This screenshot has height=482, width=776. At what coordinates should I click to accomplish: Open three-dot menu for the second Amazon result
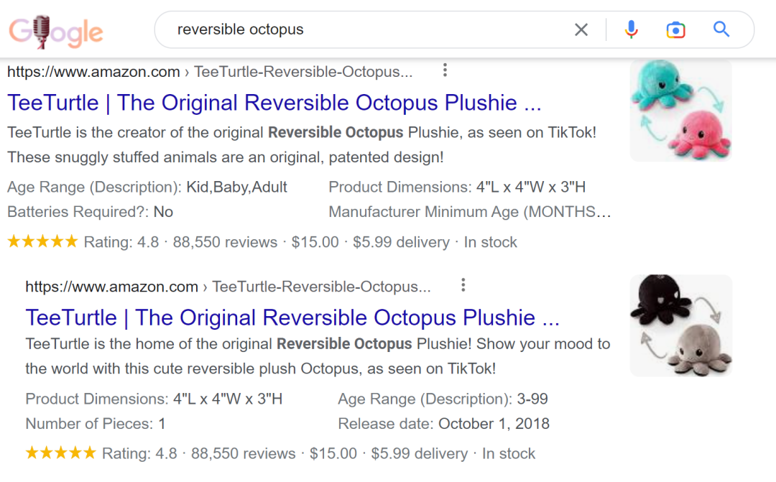(x=463, y=285)
